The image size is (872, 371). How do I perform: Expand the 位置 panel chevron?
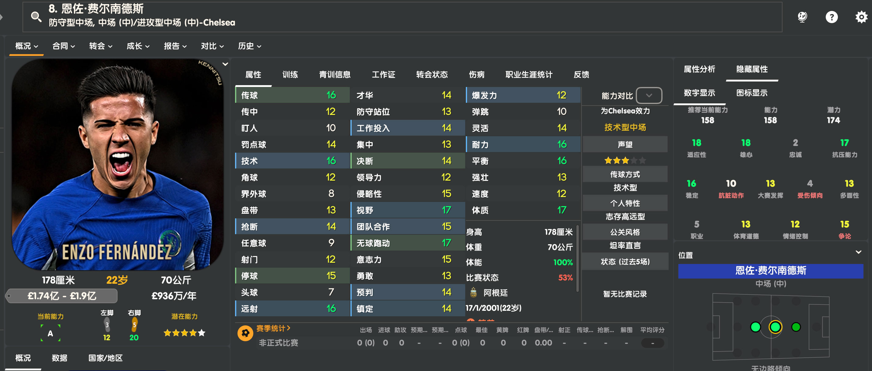858,252
